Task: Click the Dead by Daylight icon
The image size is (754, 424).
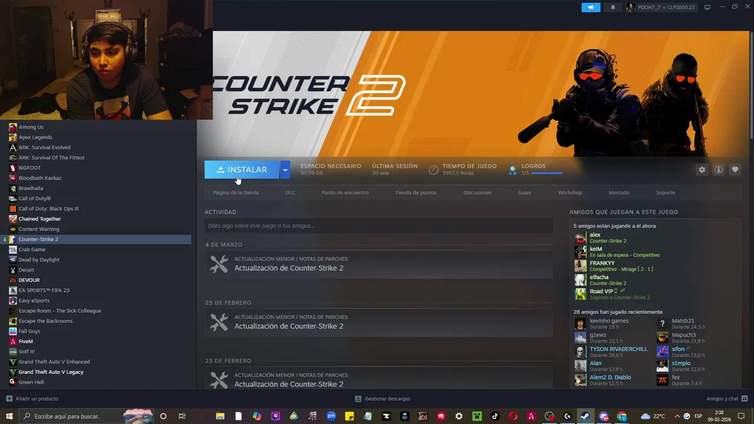Action: pos(13,260)
